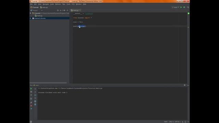The height and width of the screenshot is (123, 219).
Task: Toggle scroll to end icon in Run panel
Action: pyautogui.click(x=35, y=98)
